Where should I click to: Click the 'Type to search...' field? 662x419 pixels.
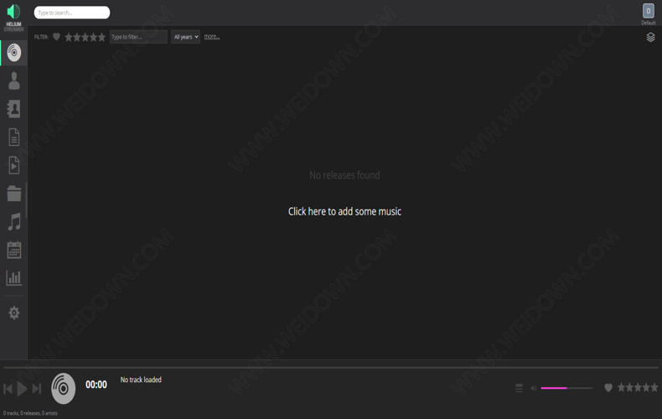(x=72, y=13)
